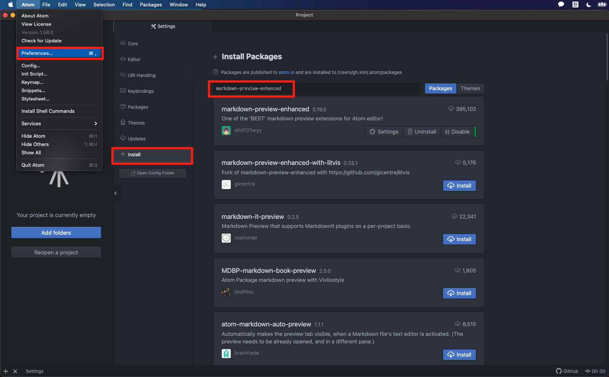Image resolution: width=609 pixels, height=377 pixels.
Task: Click the lwohtsu author avatar
Action: pyautogui.click(x=226, y=292)
